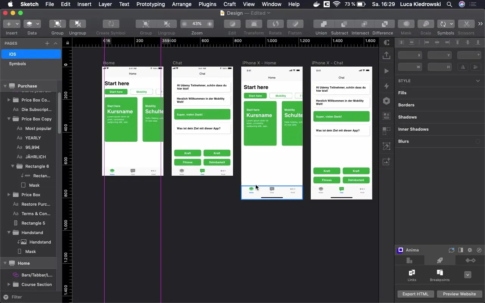
Task: Switch to Anima smart layer tab
Action: 470,260
